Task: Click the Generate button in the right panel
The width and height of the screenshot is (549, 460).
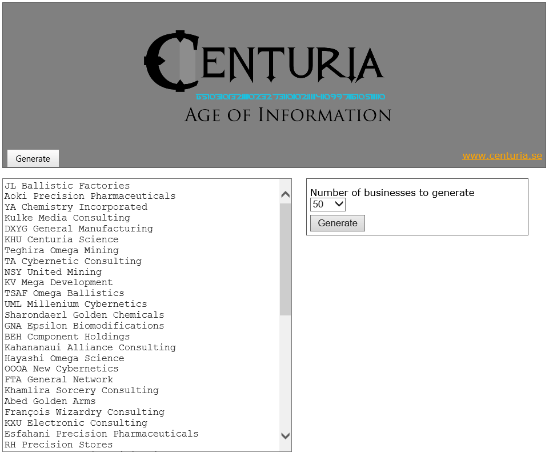Action: point(337,223)
